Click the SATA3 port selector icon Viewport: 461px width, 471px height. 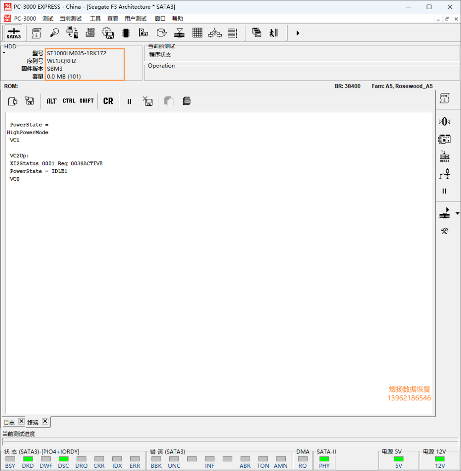13,33
